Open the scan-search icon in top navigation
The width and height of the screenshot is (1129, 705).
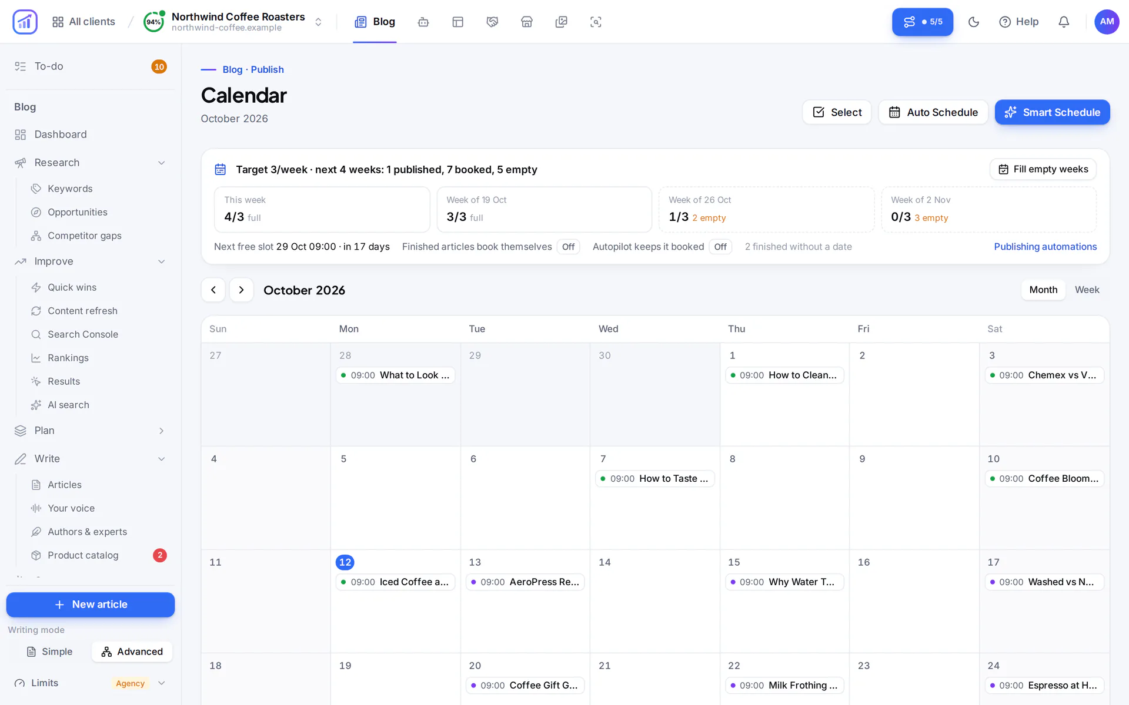tap(596, 22)
